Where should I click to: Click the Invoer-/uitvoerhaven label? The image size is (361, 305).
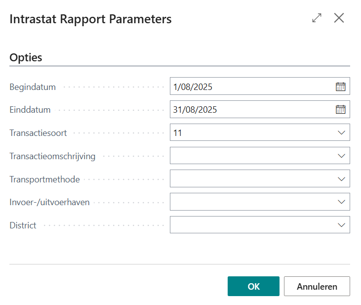[x=49, y=202]
